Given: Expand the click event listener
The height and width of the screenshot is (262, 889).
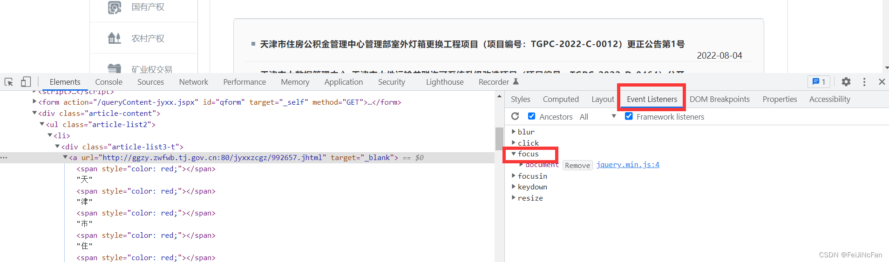Looking at the screenshot, I should point(514,143).
